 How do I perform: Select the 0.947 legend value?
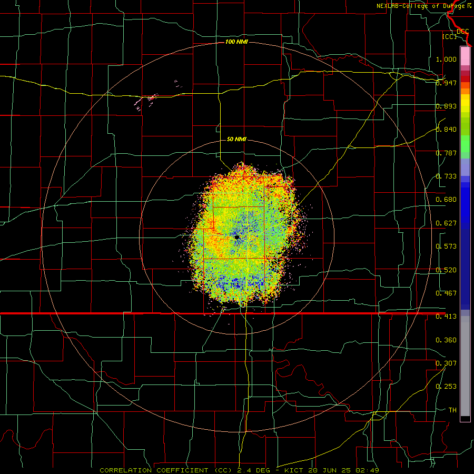click(x=446, y=83)
